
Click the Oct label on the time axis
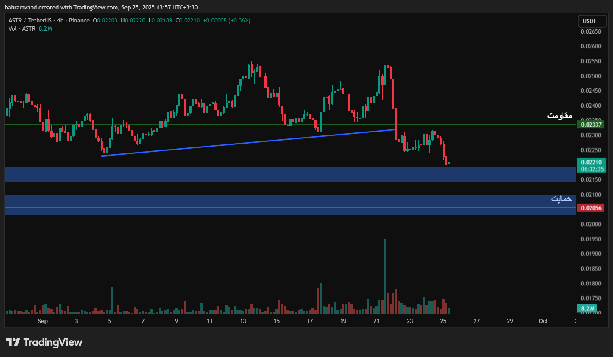tap(543, 321)
